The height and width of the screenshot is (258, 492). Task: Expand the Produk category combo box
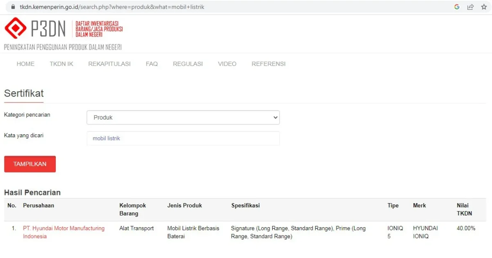point(182,118)
